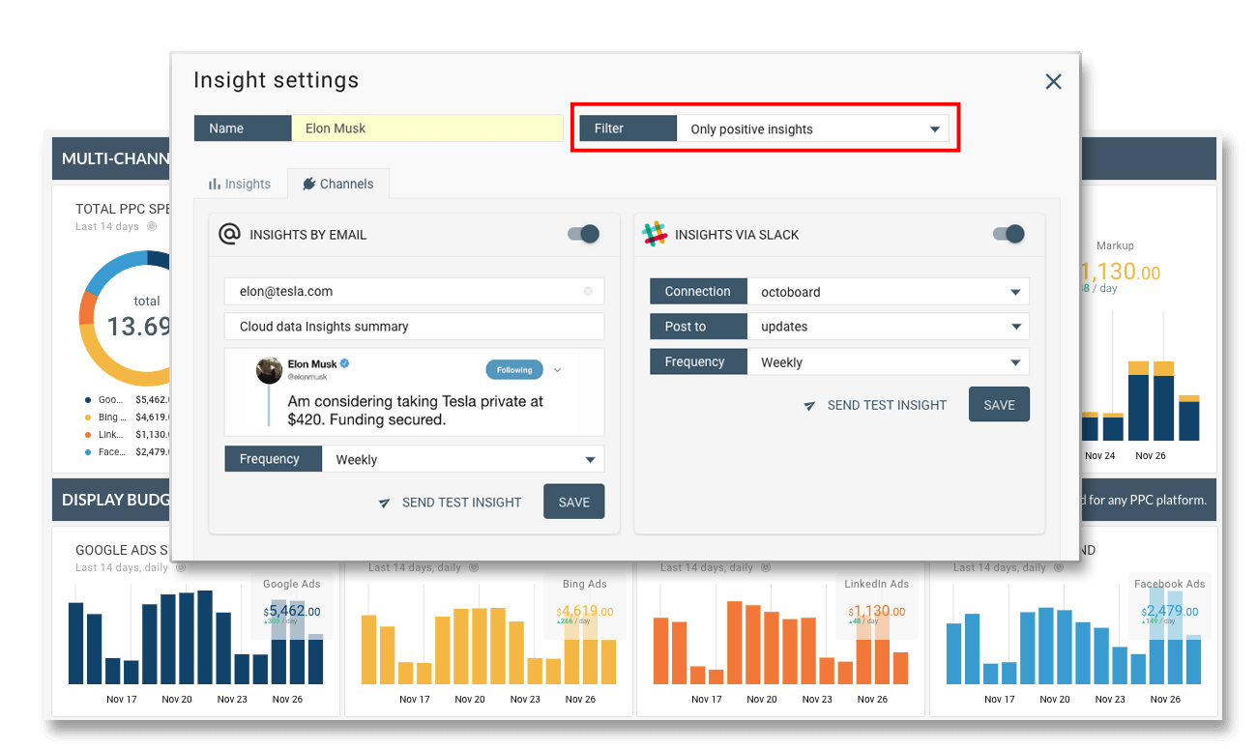1257x749 pixels.
Task: Click the orange LinkedIn legend dot
Action: pyautogui.click(x=88, y=434)
